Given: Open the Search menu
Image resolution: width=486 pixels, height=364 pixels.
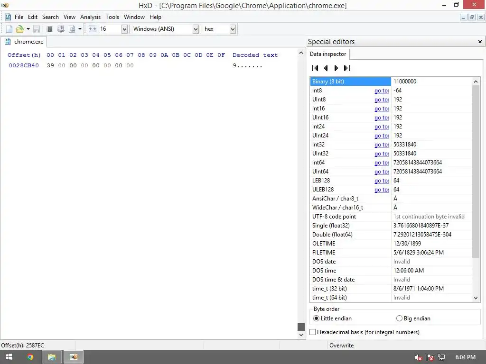Looking at the screenshot, I should [x=50, y=17].
